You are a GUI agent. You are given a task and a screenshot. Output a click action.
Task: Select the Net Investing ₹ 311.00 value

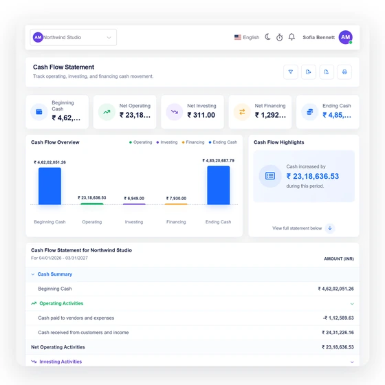[201, 115]
